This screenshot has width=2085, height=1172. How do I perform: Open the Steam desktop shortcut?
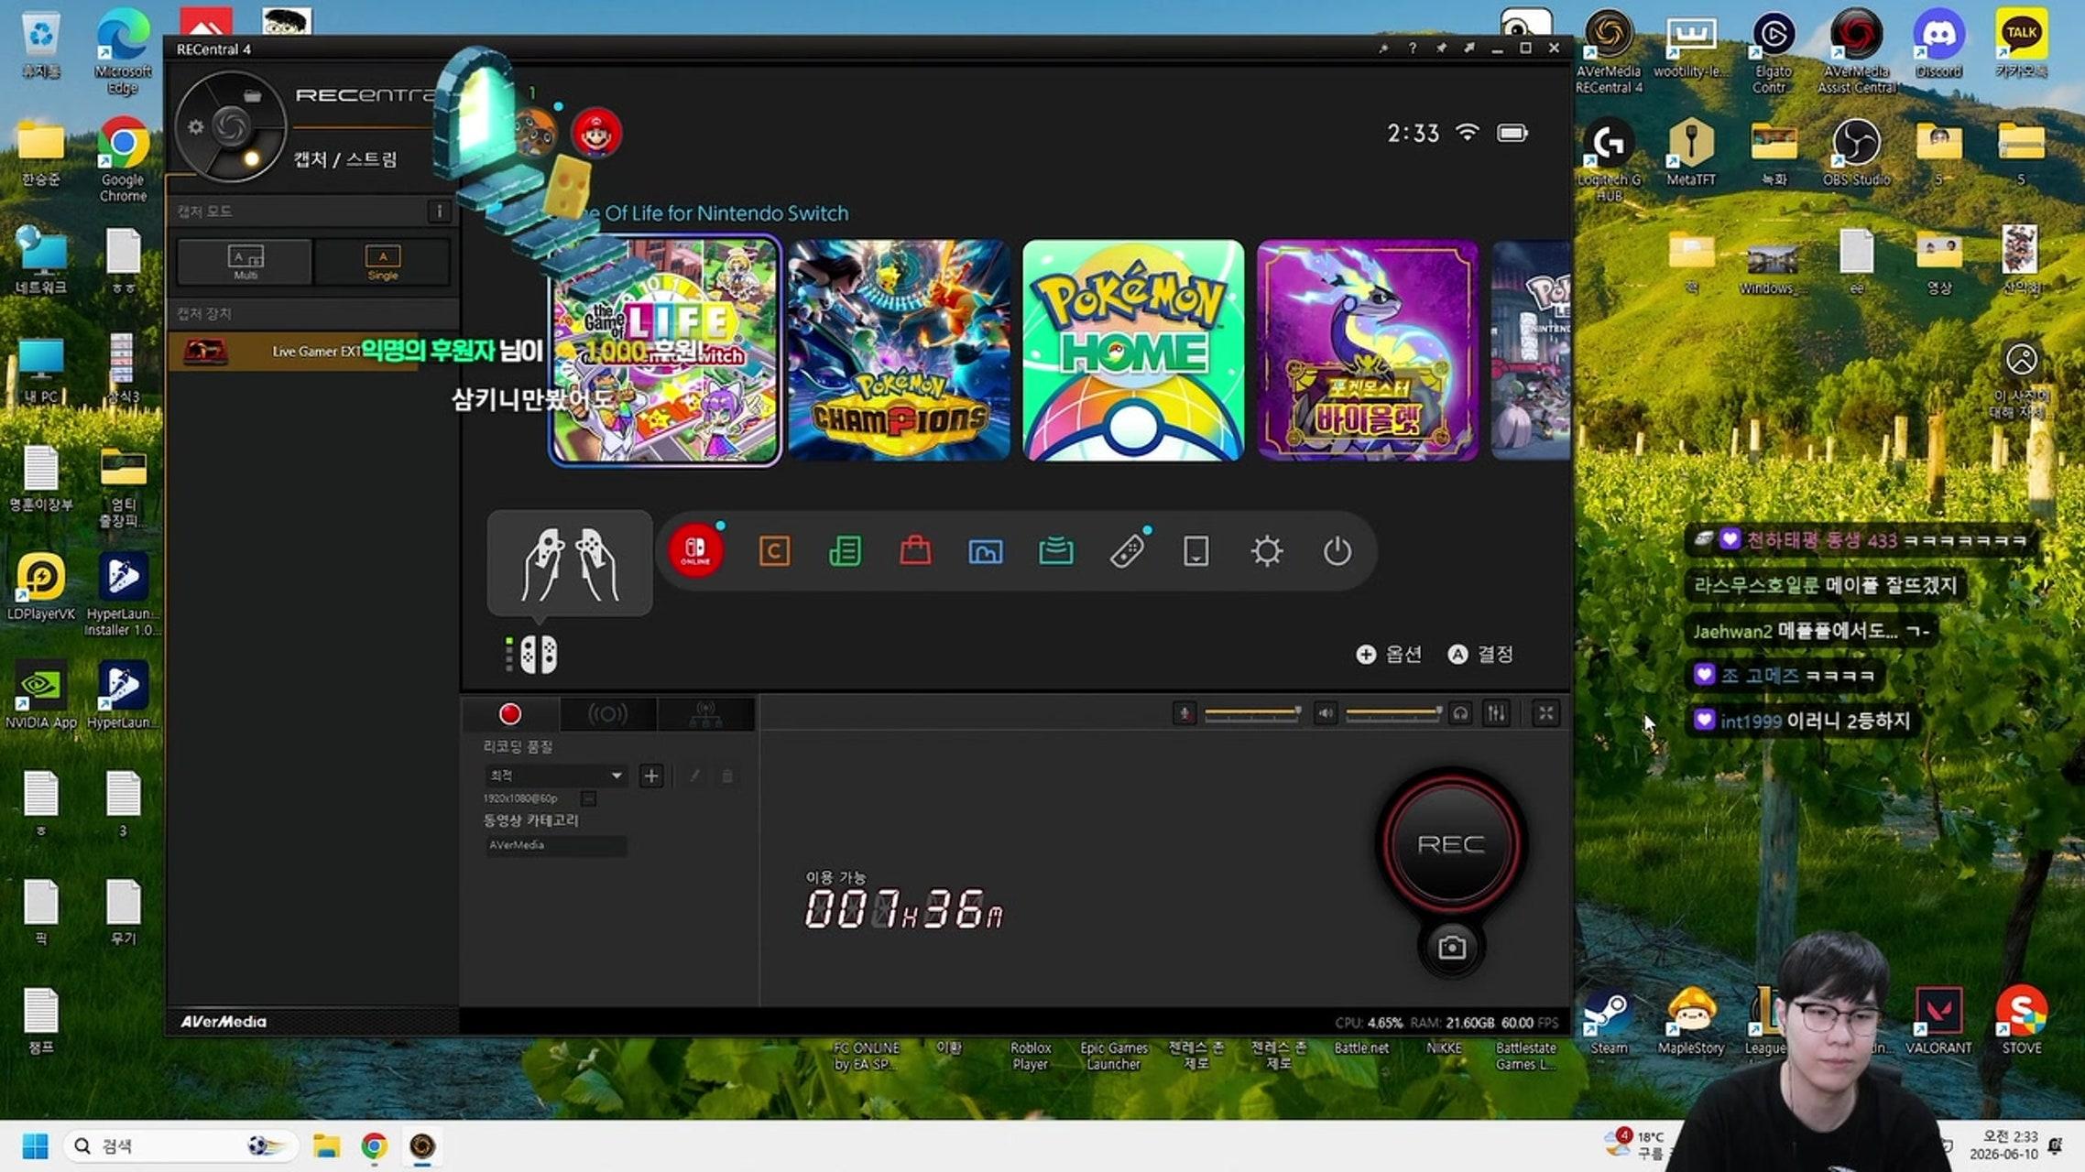point(1609,1022)
